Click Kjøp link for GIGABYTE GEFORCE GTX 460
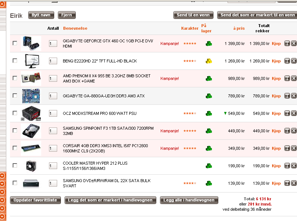The image size is (297, 223). [x=276, y=43]
